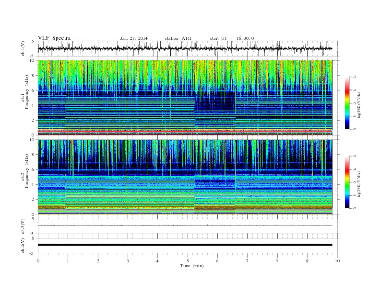
Task: Click the "3" tick on time axis
Action: (x=128, y=261)
